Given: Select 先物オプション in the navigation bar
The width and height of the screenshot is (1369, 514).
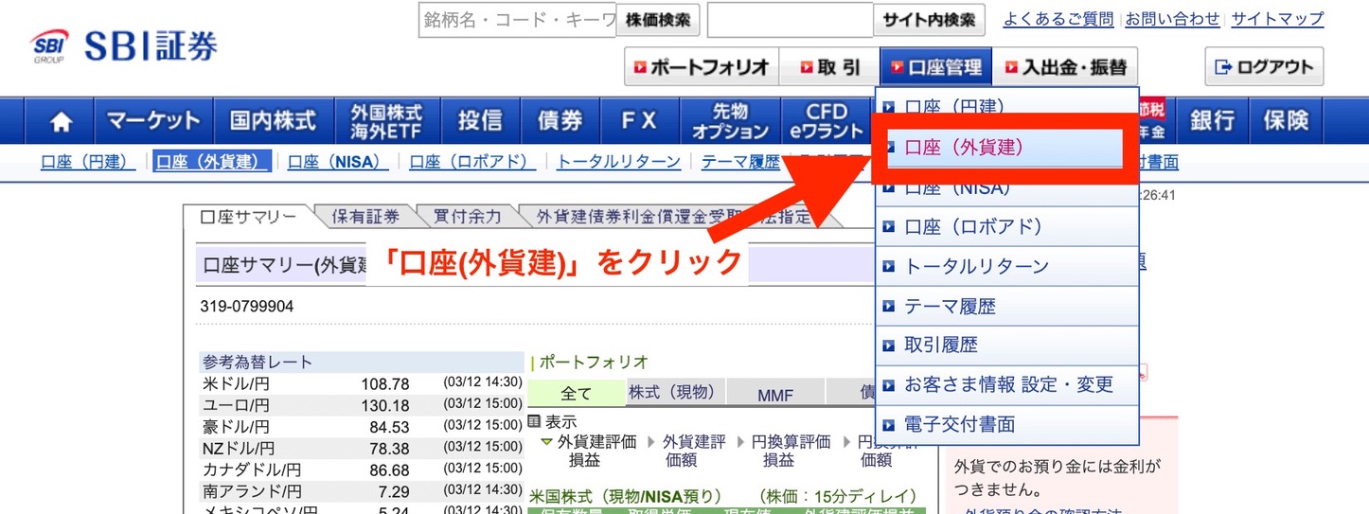Looking at the screenshot, I should point(729,120).
